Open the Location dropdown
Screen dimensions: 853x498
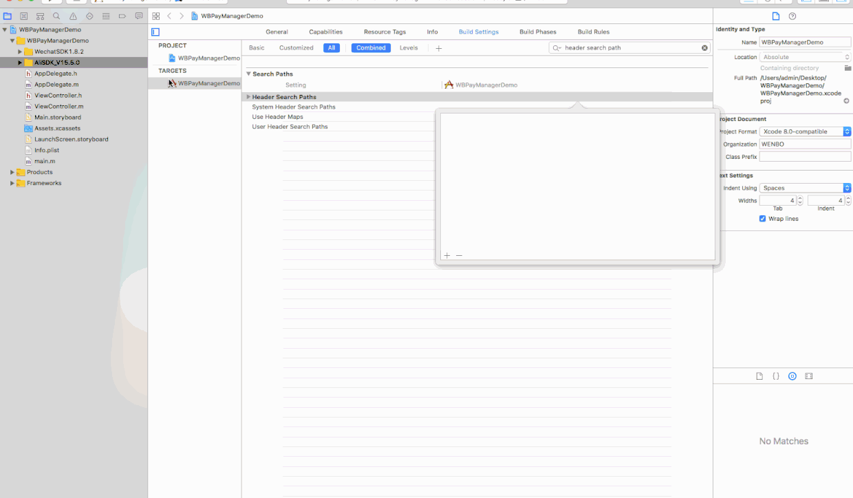pos(805,57)
